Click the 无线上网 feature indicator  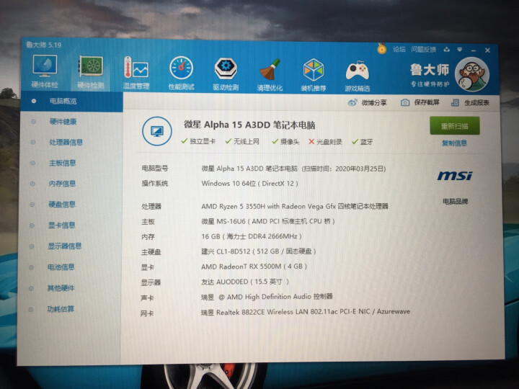pyautogui.click(x=242, y=142)
